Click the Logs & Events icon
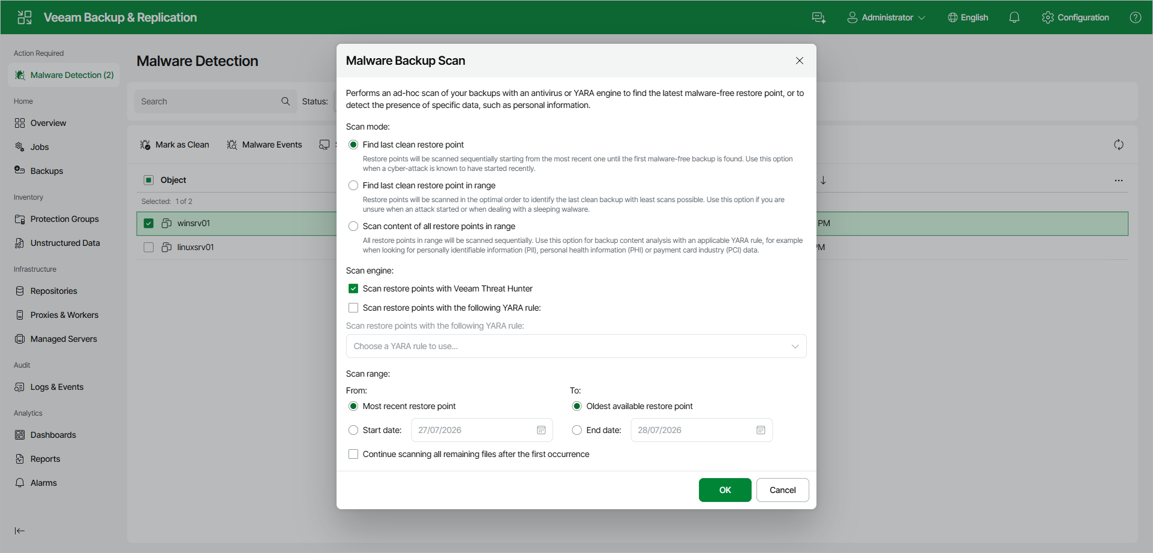The height and width of the screenshot is (553, 1153). click(x=20, y=387)
